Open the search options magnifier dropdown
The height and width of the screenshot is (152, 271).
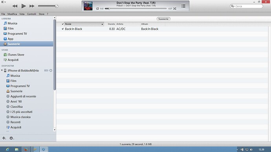click(233, 6)
